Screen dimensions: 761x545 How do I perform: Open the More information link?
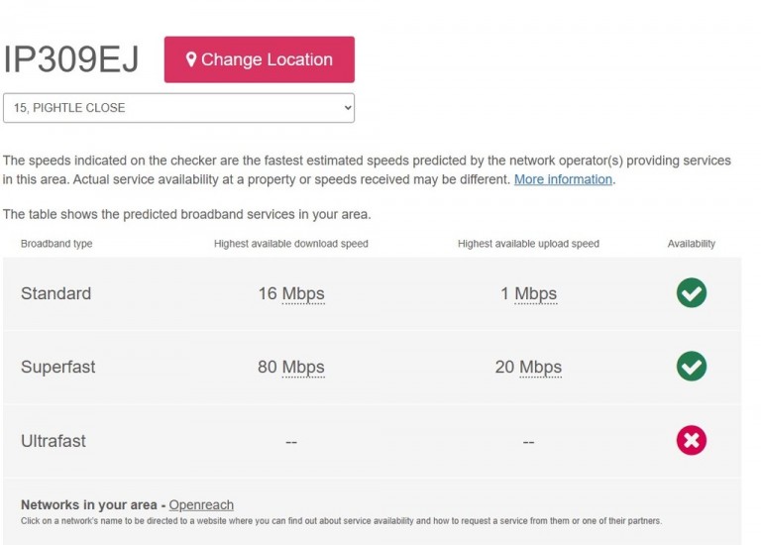(563, 179)
